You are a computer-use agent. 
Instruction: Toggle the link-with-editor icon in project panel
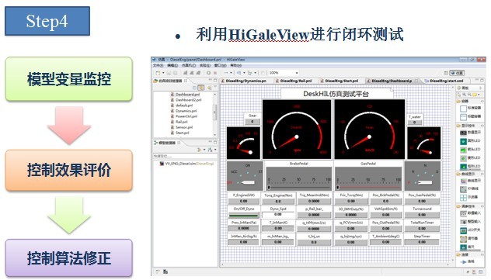point(201,88)
